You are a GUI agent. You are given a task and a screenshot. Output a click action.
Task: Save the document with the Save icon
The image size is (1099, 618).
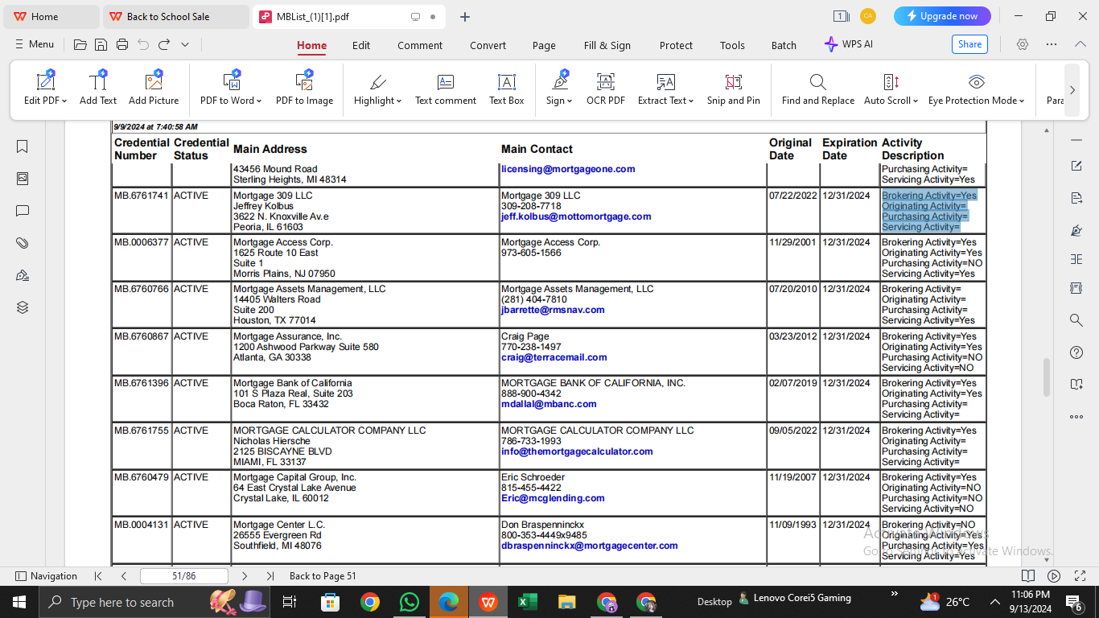coord(101,45)
